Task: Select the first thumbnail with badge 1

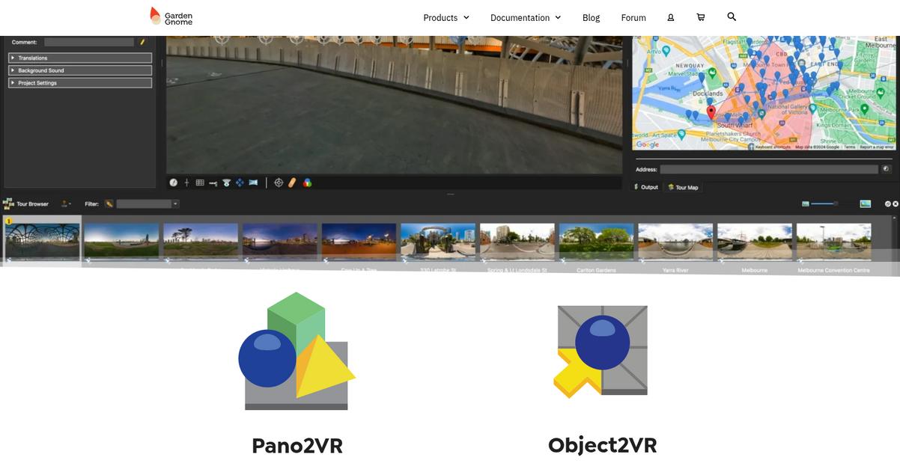Action: coord(42,241)
